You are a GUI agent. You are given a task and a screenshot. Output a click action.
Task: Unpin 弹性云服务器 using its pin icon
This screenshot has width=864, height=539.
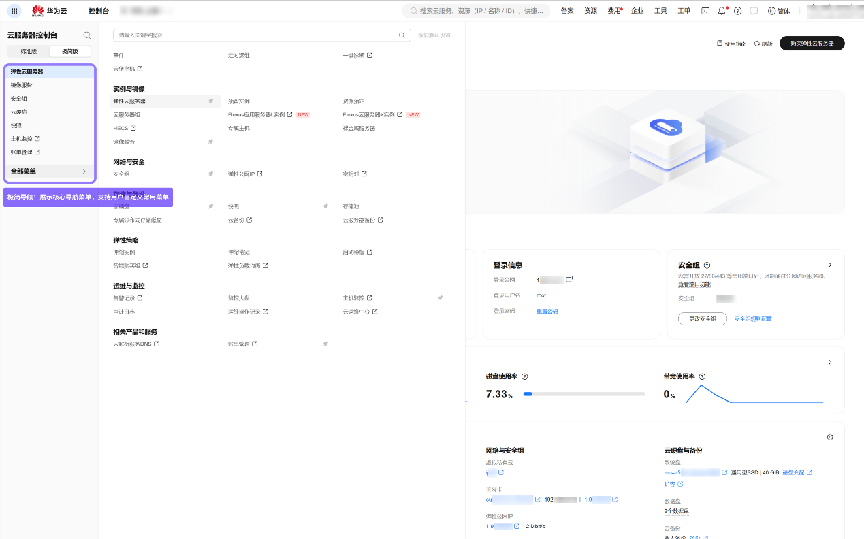210,101
